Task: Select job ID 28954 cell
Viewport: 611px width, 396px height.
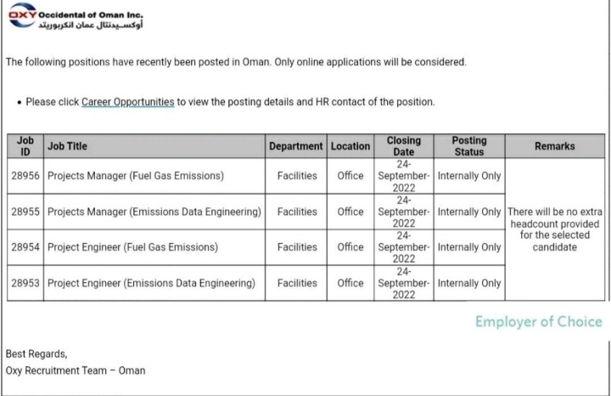Action: coord(25,247)
